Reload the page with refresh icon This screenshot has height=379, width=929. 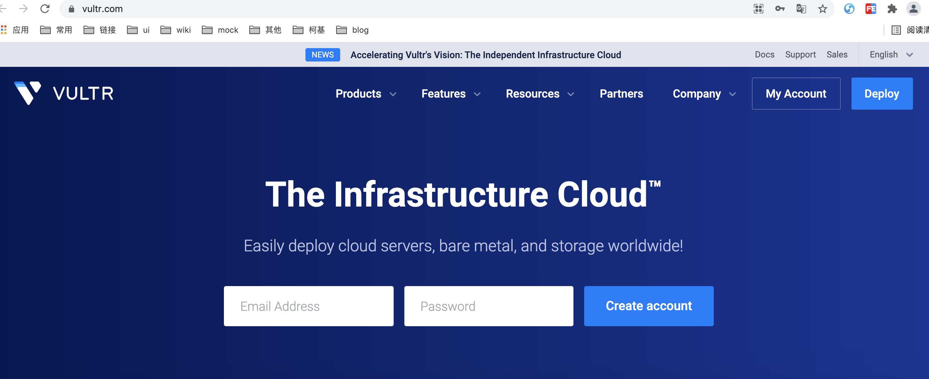click(45, 9)
